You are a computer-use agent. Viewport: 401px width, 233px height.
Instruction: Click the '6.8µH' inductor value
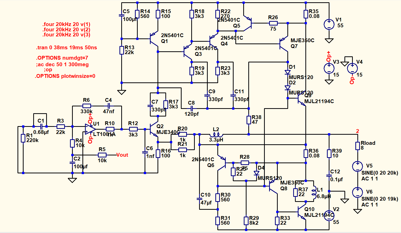pyautogui.click(x=324, y=196)
